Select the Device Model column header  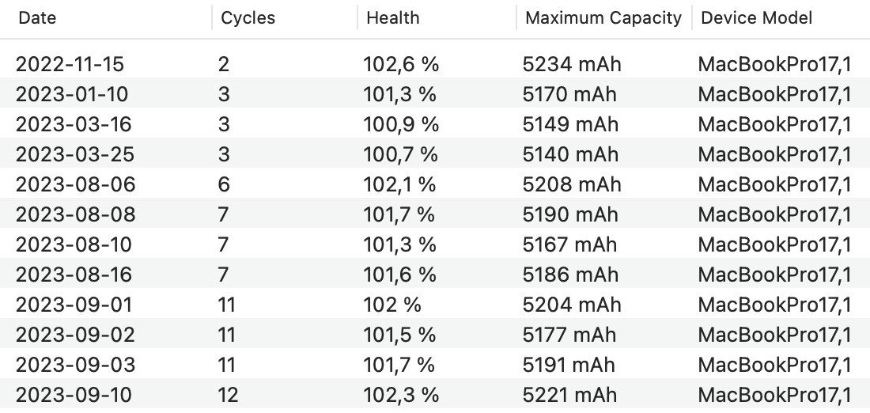[x=756, y=17]
